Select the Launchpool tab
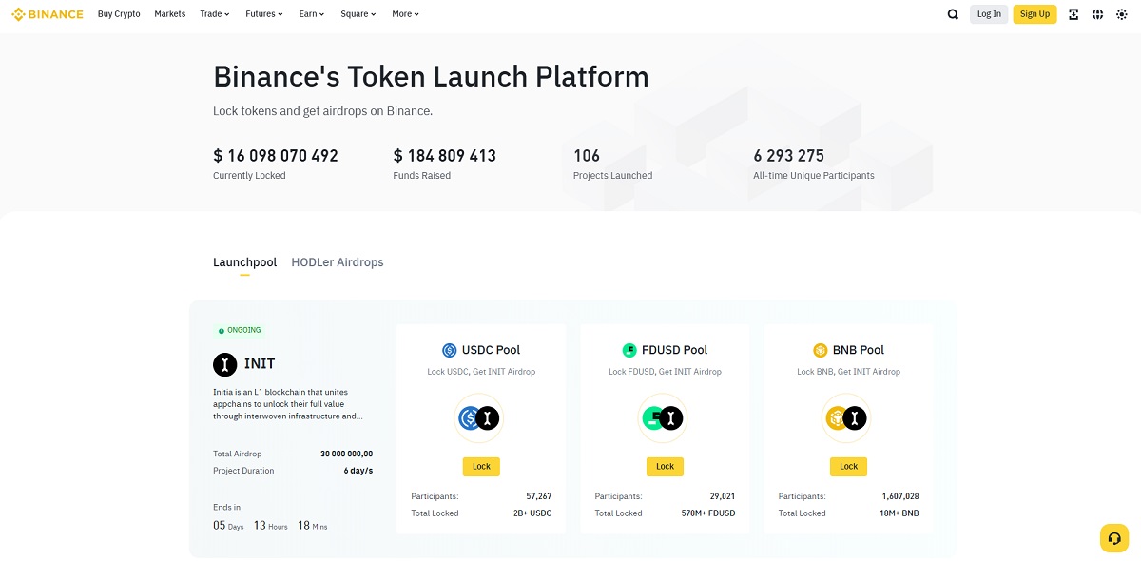Image resolution: width=1141 pixels, height=561 pixels. (244, 262)
